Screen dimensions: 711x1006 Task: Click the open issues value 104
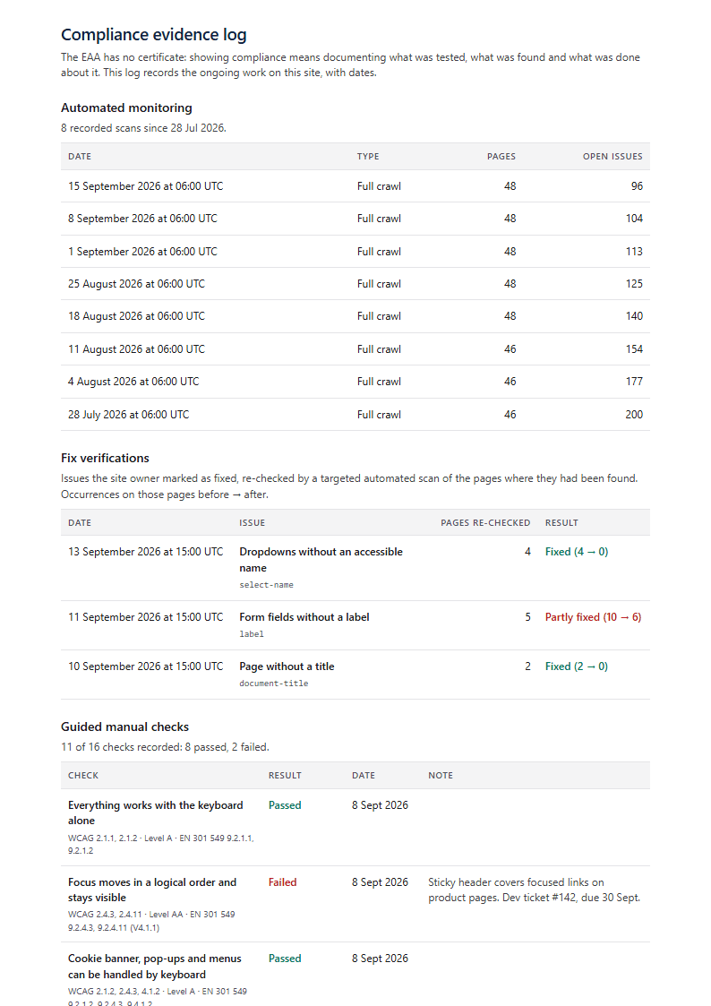pos(634,219)
